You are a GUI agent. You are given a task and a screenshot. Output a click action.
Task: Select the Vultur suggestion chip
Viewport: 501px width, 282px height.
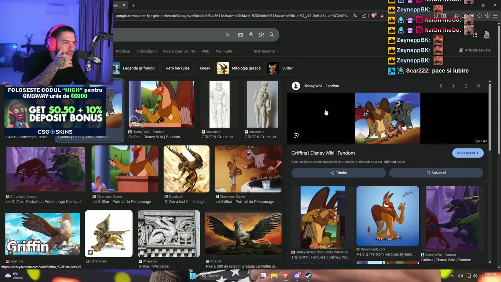tap(281, 68)
